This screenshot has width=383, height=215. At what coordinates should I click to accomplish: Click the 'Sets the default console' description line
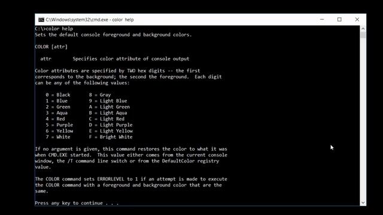(113, 35)
